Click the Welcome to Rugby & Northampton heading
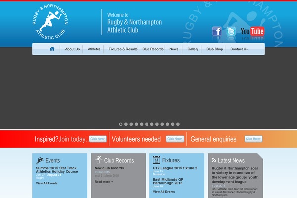The image size is (297, 198). click(x=135, y=23)
